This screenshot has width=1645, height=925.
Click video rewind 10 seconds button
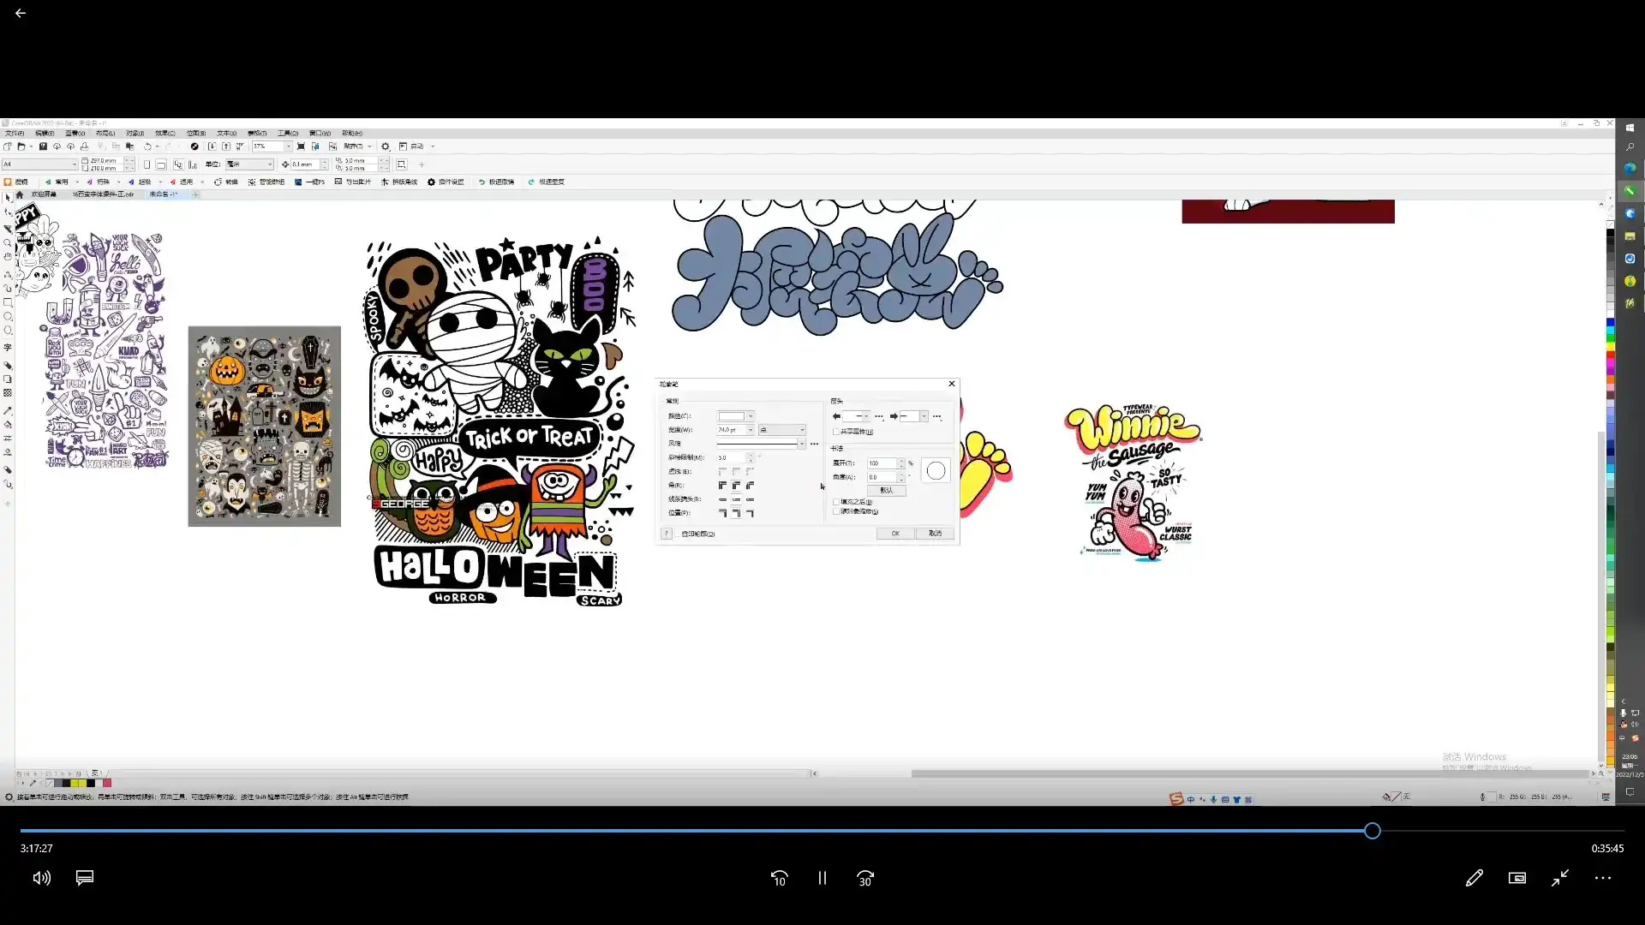click(779, 878)
